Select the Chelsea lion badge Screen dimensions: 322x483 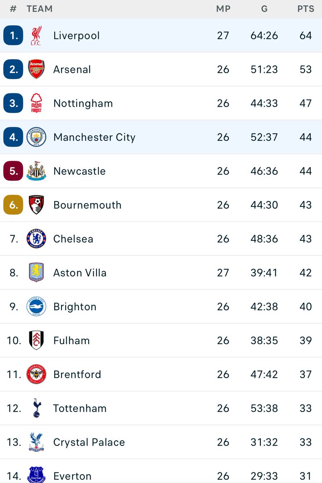[x=36, y=239]
